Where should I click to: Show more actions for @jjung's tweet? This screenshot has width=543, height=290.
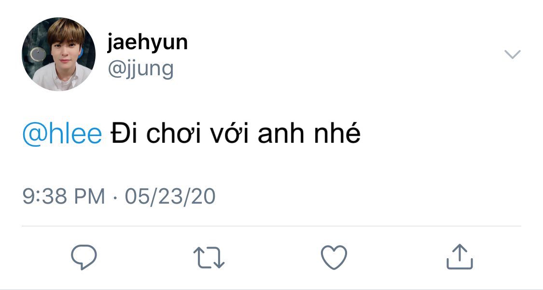512,55
